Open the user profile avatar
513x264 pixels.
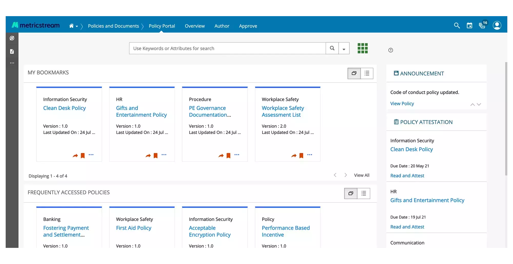coord(497,25)
